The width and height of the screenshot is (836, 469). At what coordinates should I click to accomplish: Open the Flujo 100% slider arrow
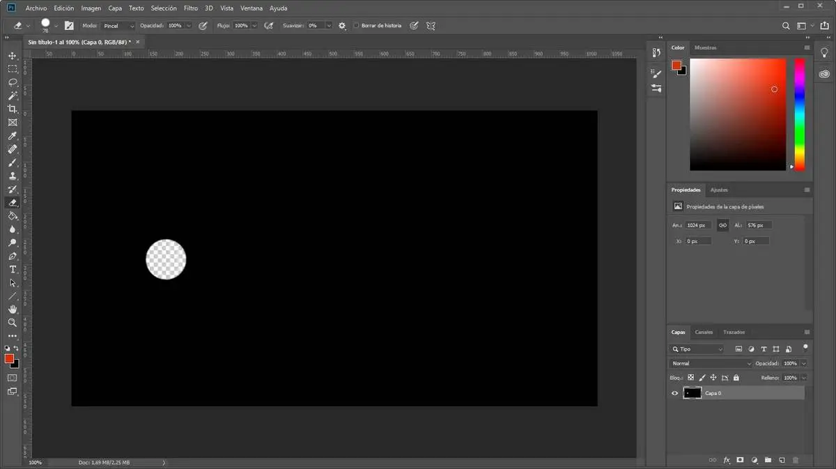pos(254,26)
